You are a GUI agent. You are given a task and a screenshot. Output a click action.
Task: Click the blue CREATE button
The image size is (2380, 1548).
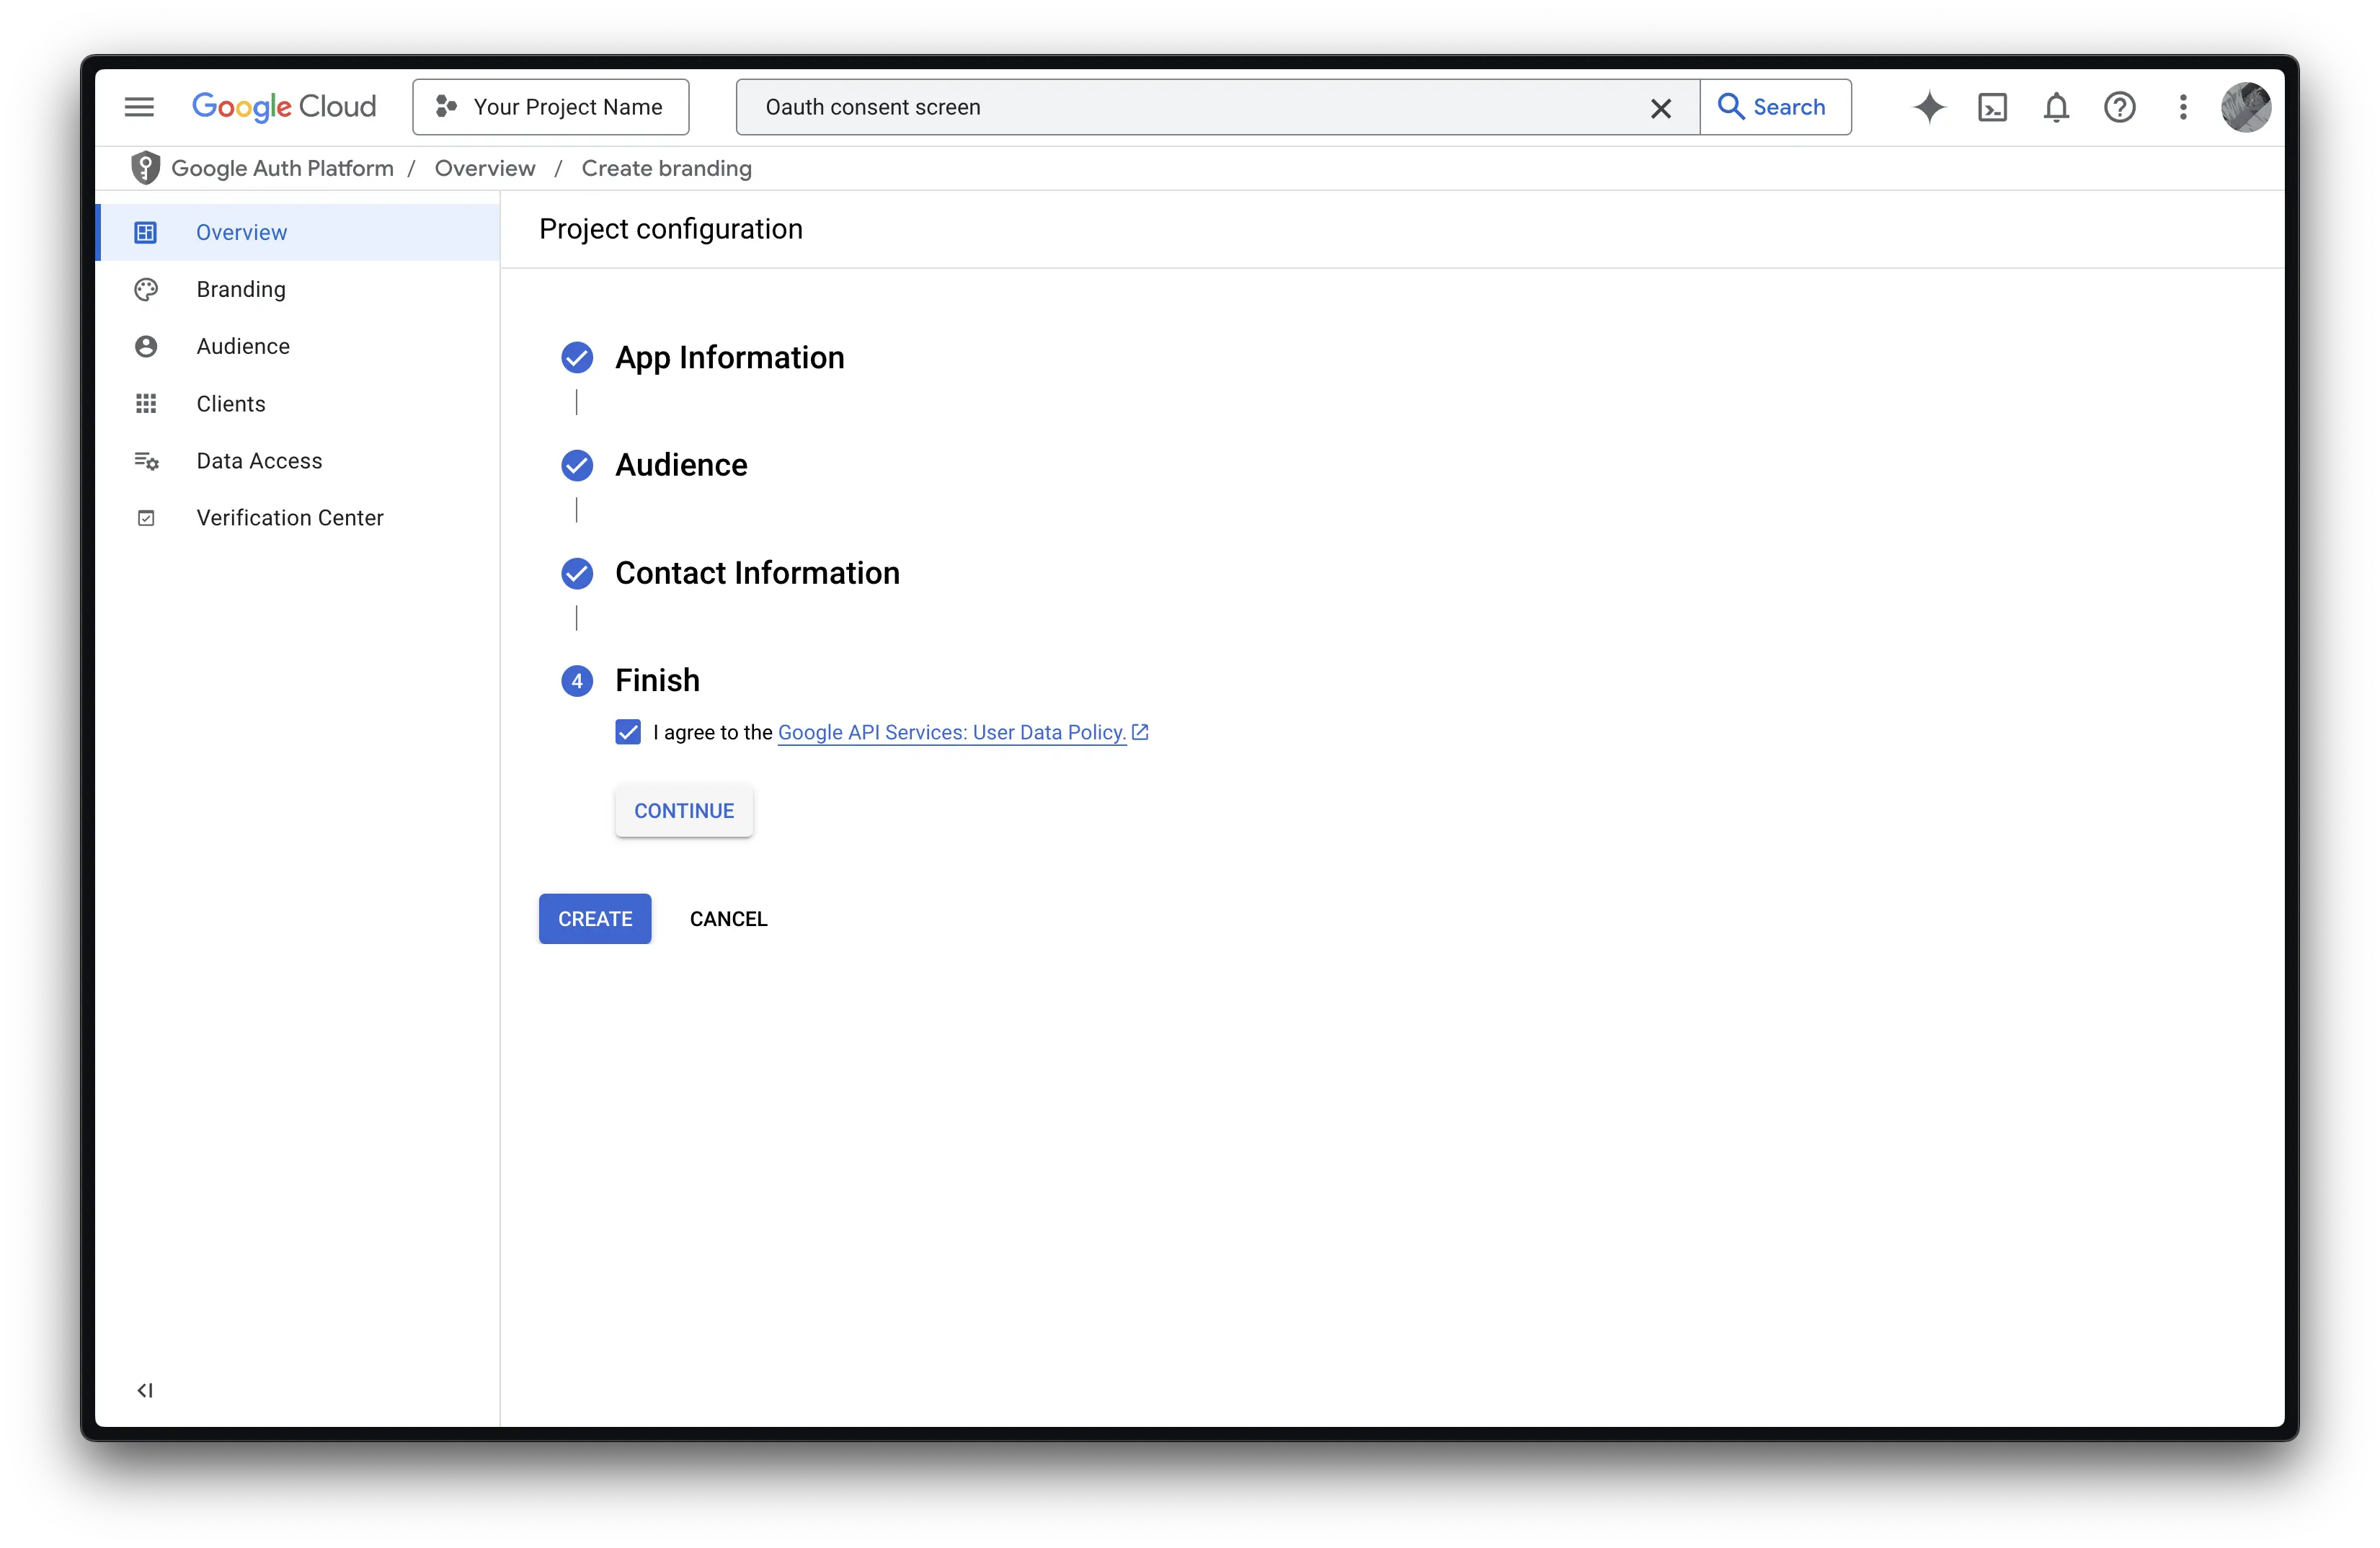pyautogui.click(x=595, y=919)
